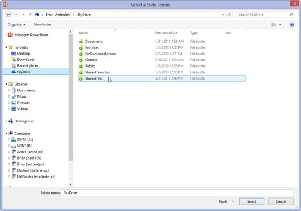
Task: Click the Forward navigation arrow
Action: click(16, 15)
